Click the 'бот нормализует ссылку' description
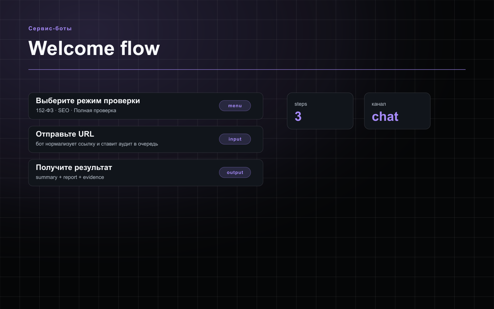The image size is (494, 309). tap(97, 144)
